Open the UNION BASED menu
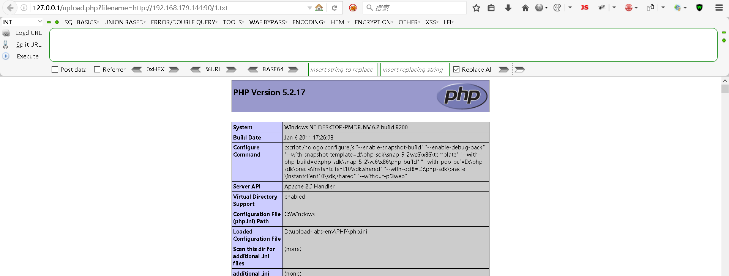Screen dimensions: 729x276 pyautogui.click(x=125, y=22)
